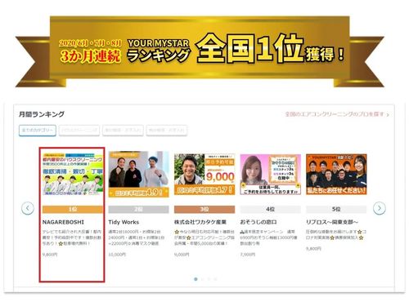
Task: Click the NAGAREBOSHI title link
Action: tap(63, 222)
